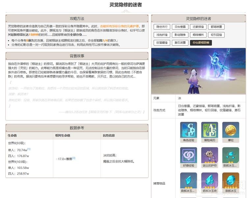
Task: Open the 谜土的护符 four-star item
Action: (x=209, y=156)
